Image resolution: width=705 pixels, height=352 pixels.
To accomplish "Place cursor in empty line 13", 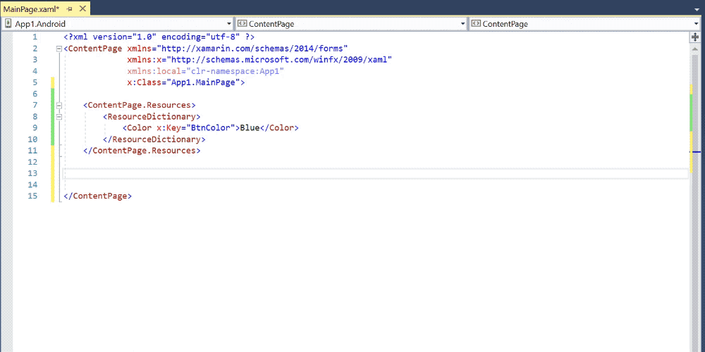I will click(x=376, y=173).
